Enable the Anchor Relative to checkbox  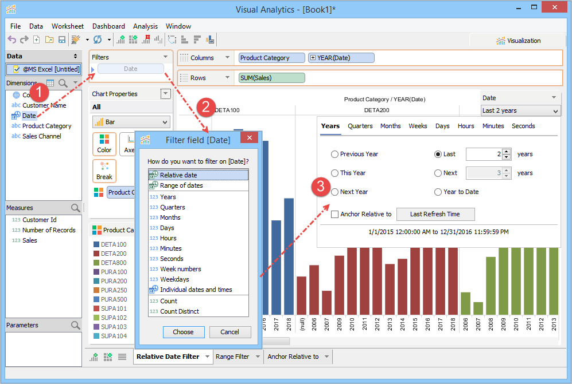click(334, 214)
